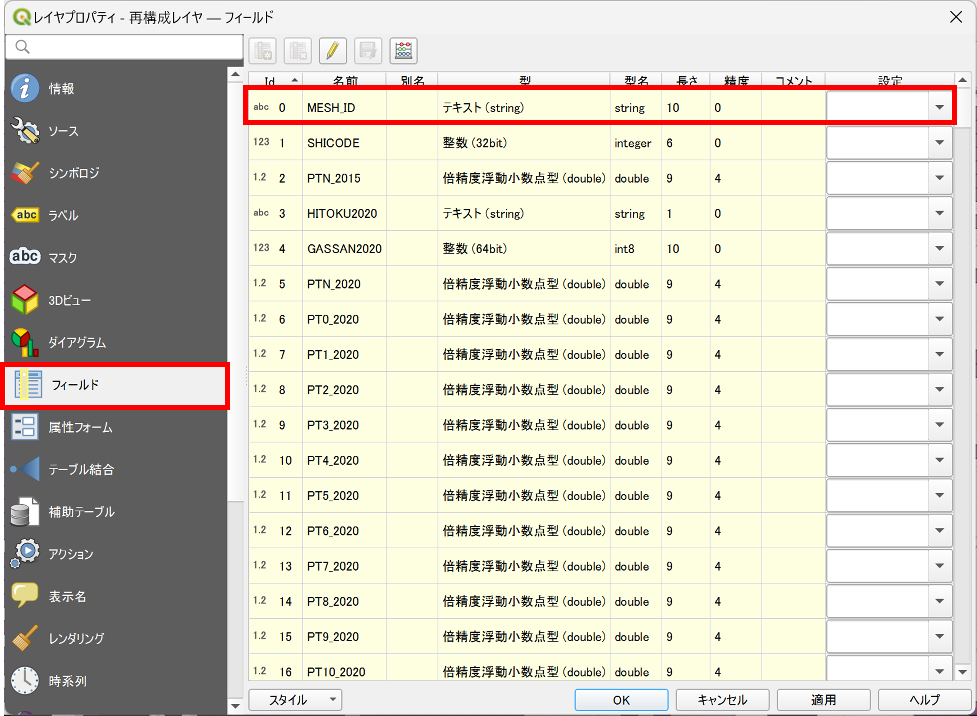Image resolution: width=977 pixels, height=716 pixels.
Task: Click the save edits toolbar icon
Action: 368,51
